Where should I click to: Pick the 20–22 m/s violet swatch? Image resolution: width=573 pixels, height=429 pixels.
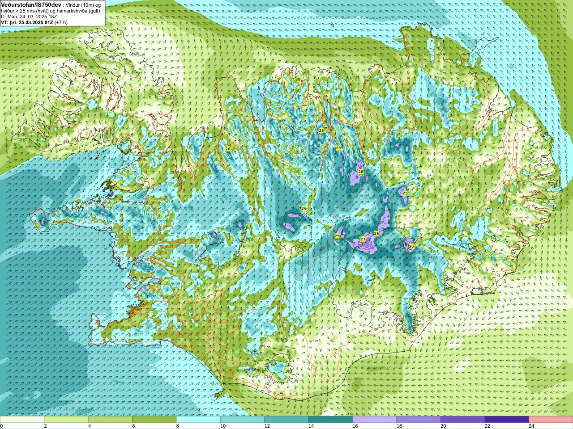coord(463,420)
